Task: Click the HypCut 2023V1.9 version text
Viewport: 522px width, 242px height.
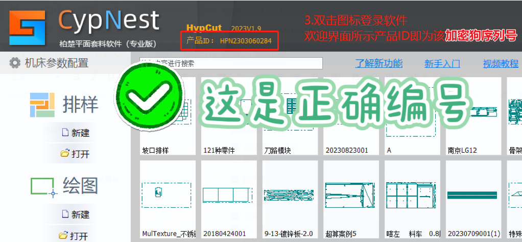Action: click(224, 28)
